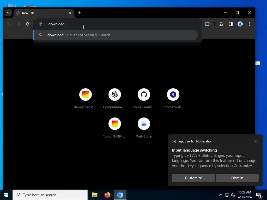Open the Extensions puzzle icon

click(207, 24)
